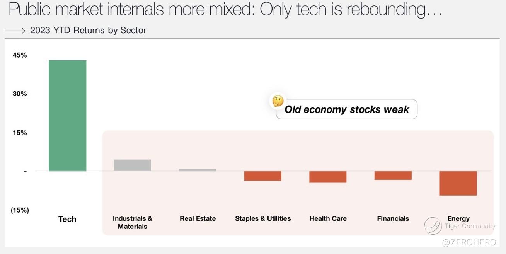Click the arrow before the YTD Returns subtitle
The height and width of the screenshot is (254, 506).
[15, 31]
